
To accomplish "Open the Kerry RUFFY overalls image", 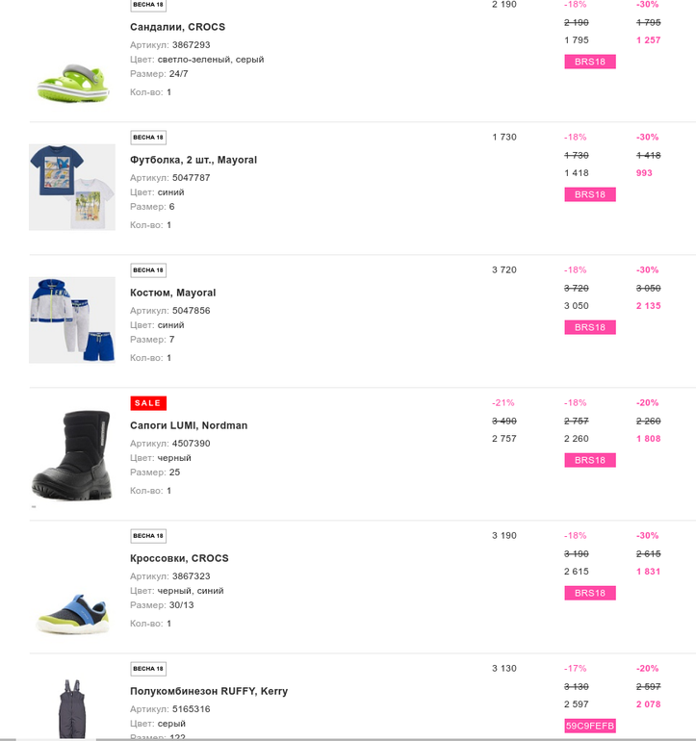I will (x=72, y=707).
